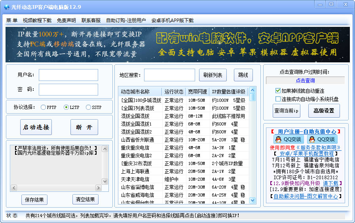Select 混拨全国混拨2 row
The image size is (355, 223).
(183, 132)
